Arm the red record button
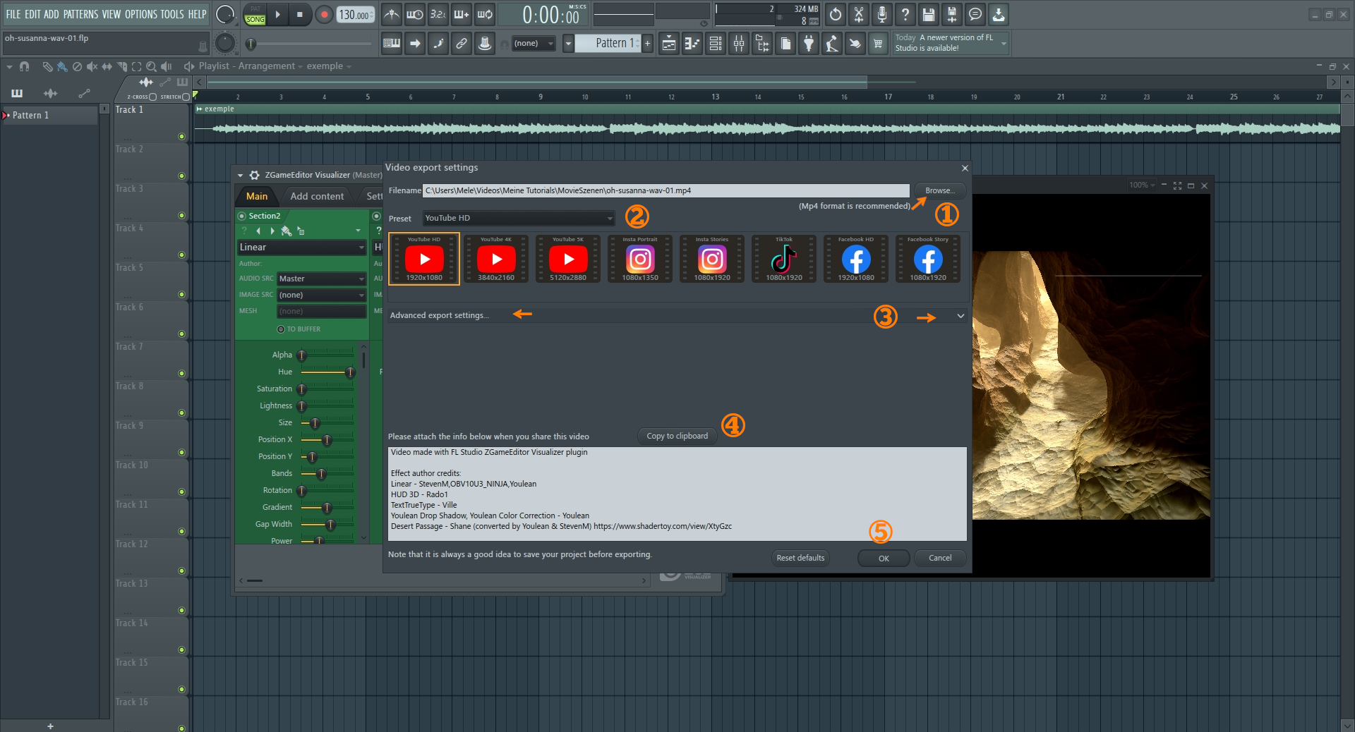 pos(324,14)
